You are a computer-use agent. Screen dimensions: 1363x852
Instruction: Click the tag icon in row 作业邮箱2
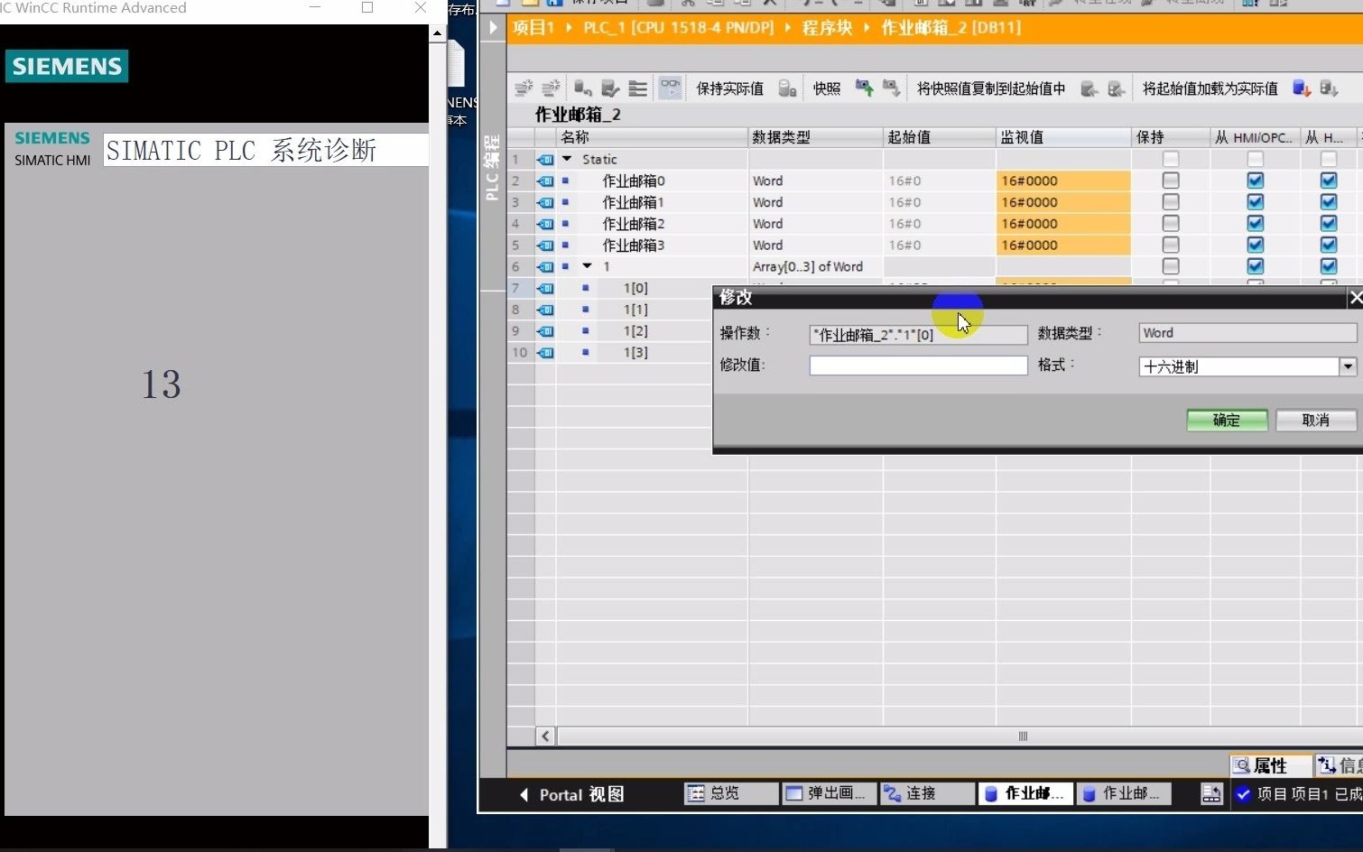click(545, 224)
